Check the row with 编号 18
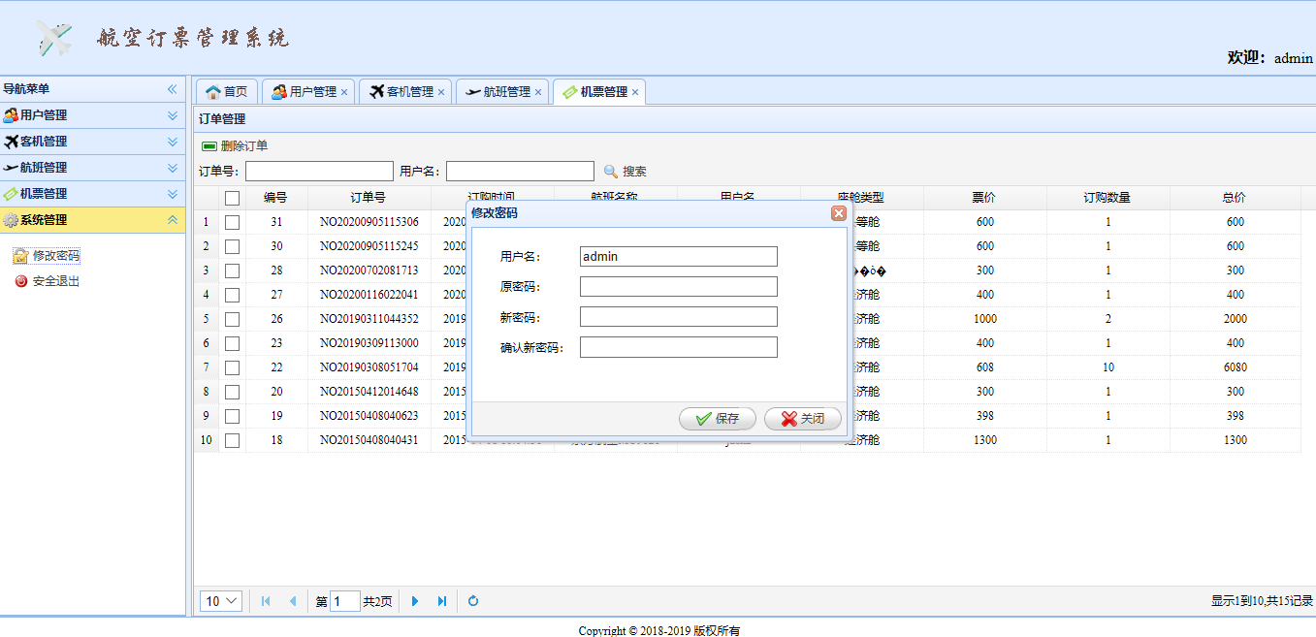Viewport: 1316px width, 637px height. 232,440
